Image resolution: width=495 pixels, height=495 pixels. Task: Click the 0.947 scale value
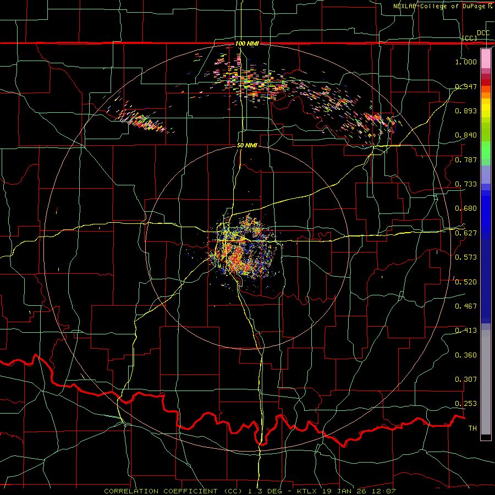(466, 86)
